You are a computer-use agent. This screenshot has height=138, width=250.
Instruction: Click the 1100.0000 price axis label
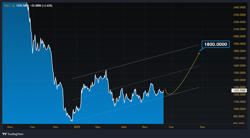click(x=239, y=102)
